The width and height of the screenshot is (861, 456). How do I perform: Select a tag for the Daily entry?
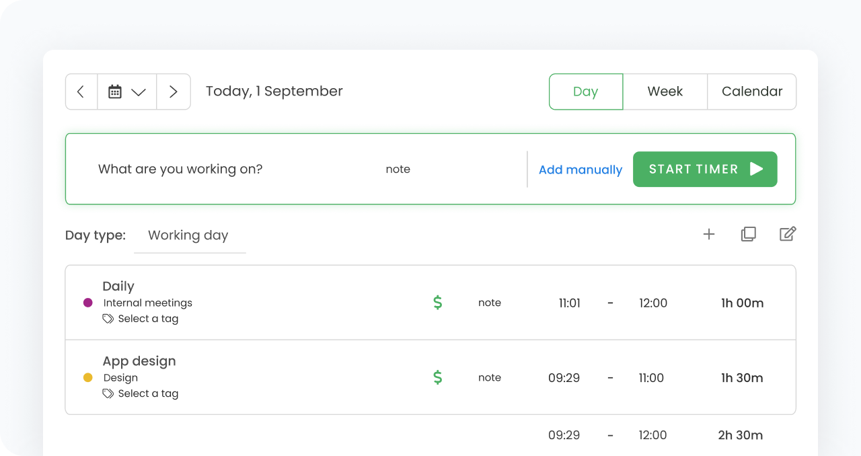[141, 319]
